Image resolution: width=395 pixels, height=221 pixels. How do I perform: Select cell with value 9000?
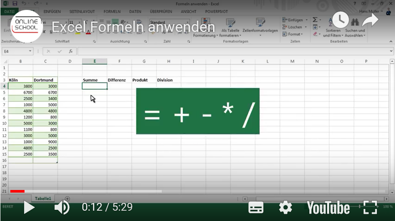[45, 142]
